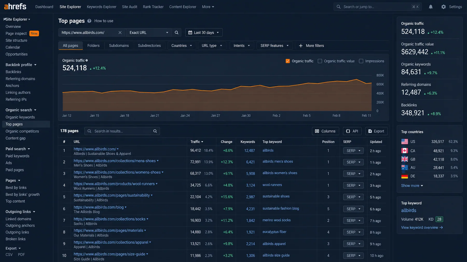Image resolution: width=467 pixels, height=262 pixels.
Task: Click Germany flag in Top countries
Action: click(x=404, y=176)
